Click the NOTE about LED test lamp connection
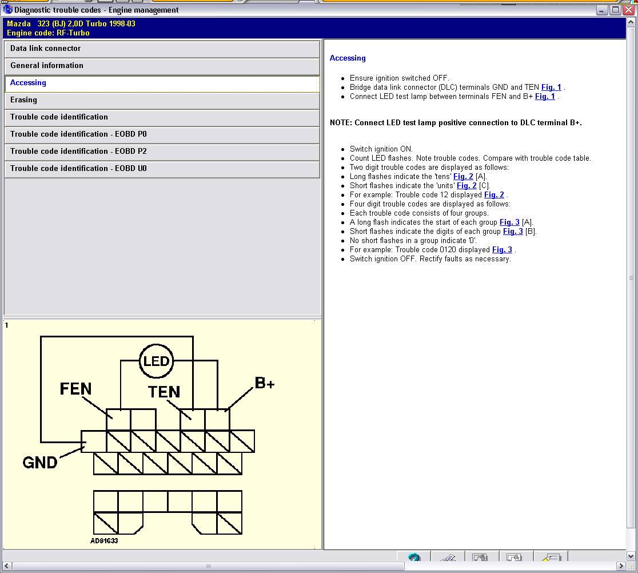Image resolution: width=638 pixels, height=573 pixels. click(456, 122)
